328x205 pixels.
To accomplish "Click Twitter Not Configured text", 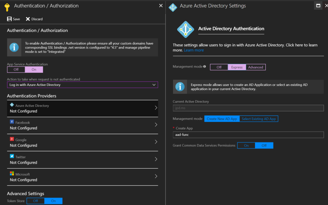I will coord(23,162).
